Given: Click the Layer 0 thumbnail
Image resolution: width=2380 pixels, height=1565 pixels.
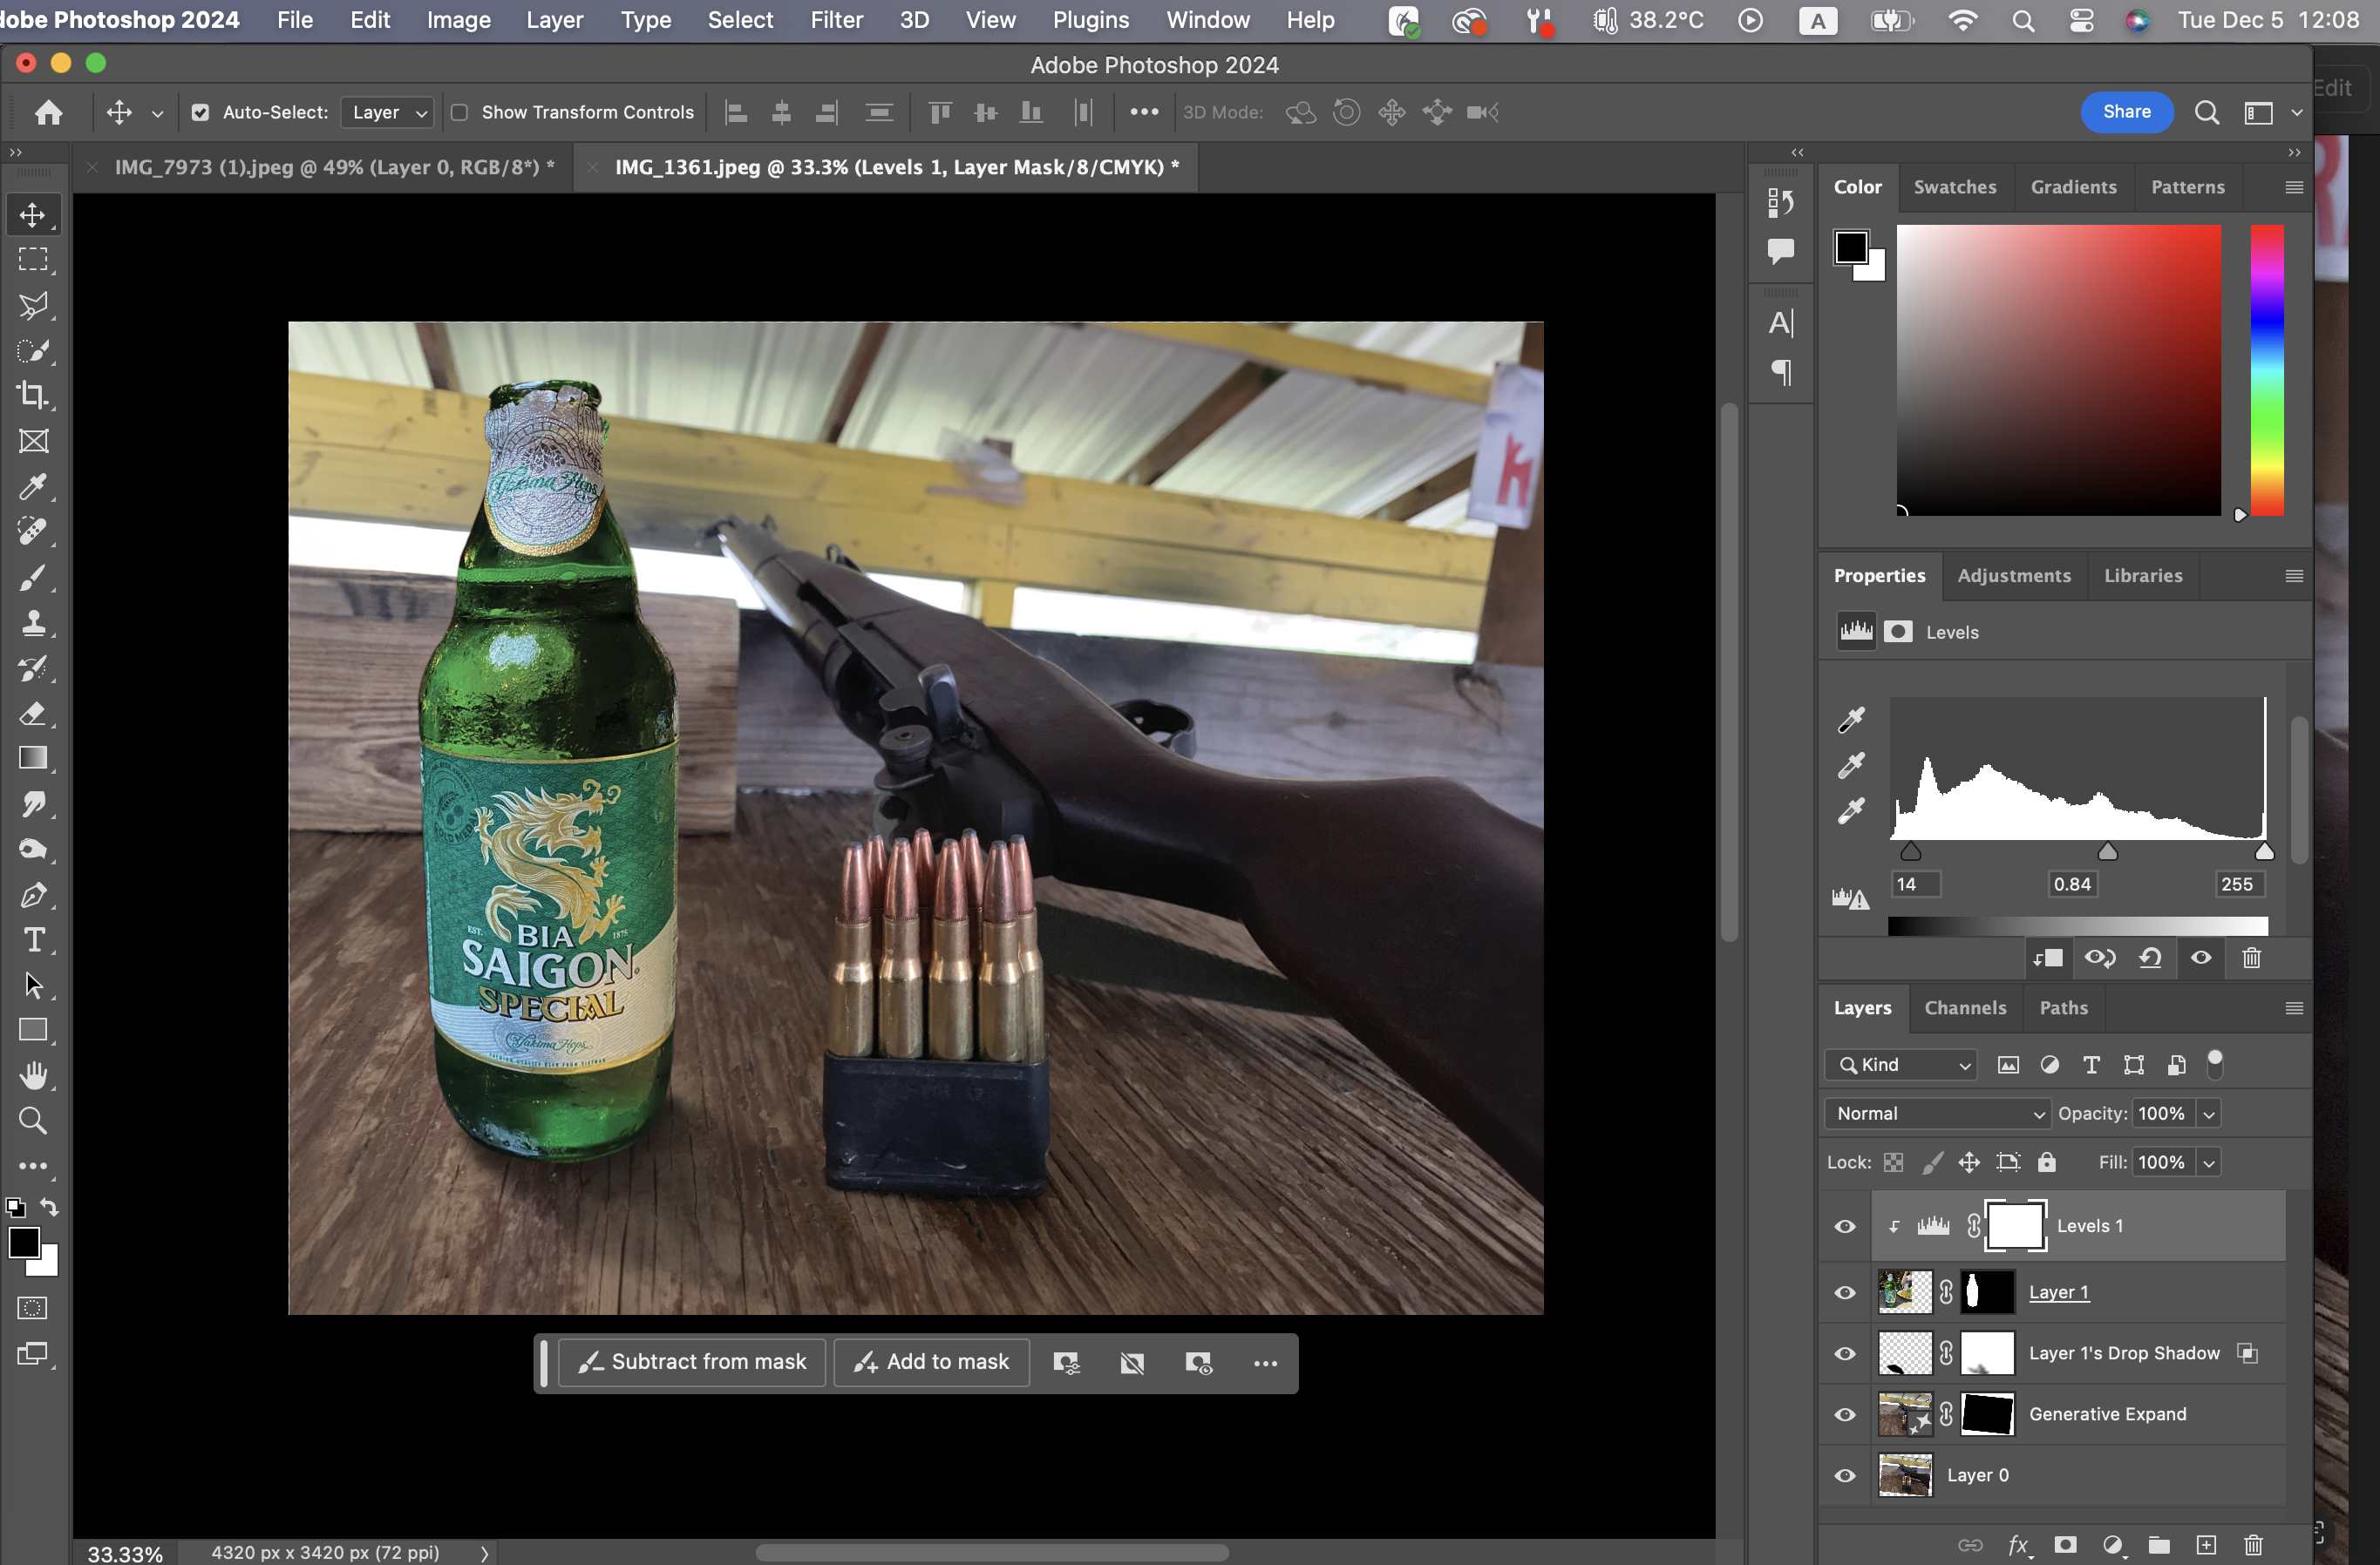Looking at the screenshot, I should pos(1905,1474).
